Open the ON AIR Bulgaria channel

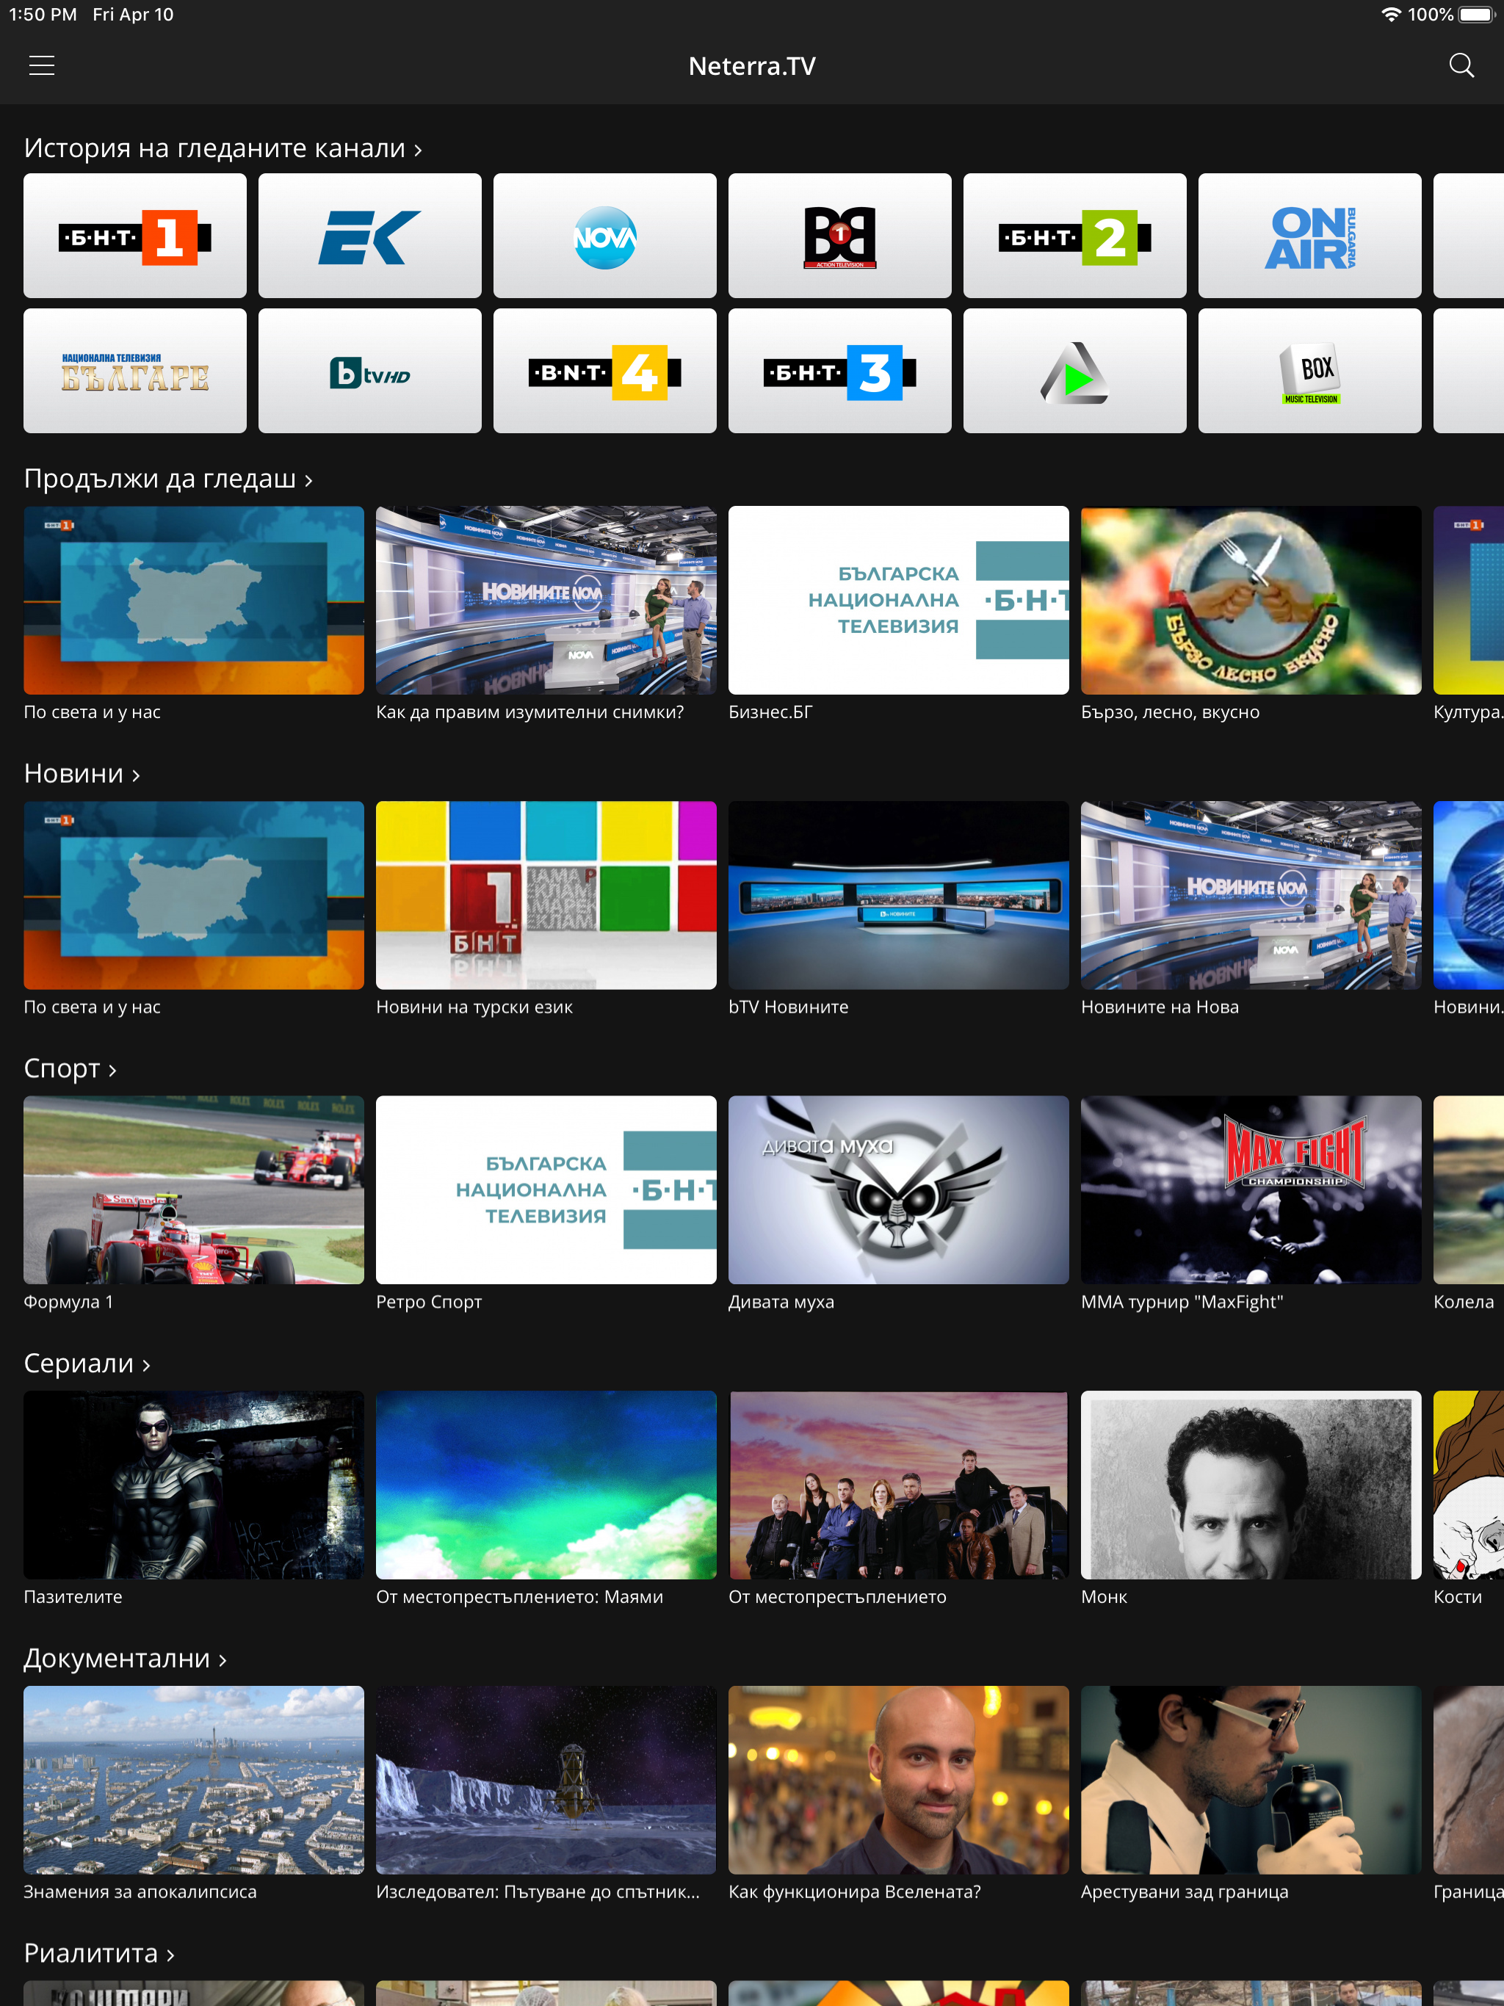[1309, 236]
